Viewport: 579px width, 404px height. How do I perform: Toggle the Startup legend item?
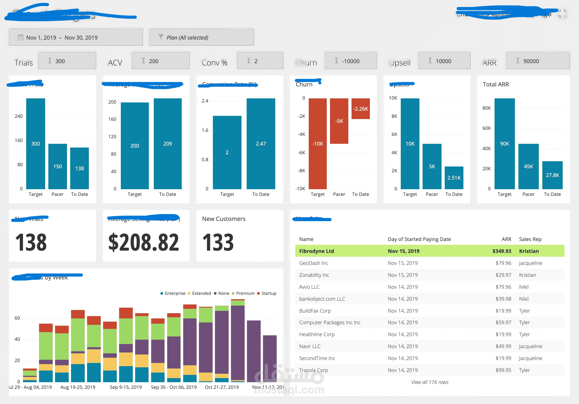pyautogui.click(x=266, y=293)
